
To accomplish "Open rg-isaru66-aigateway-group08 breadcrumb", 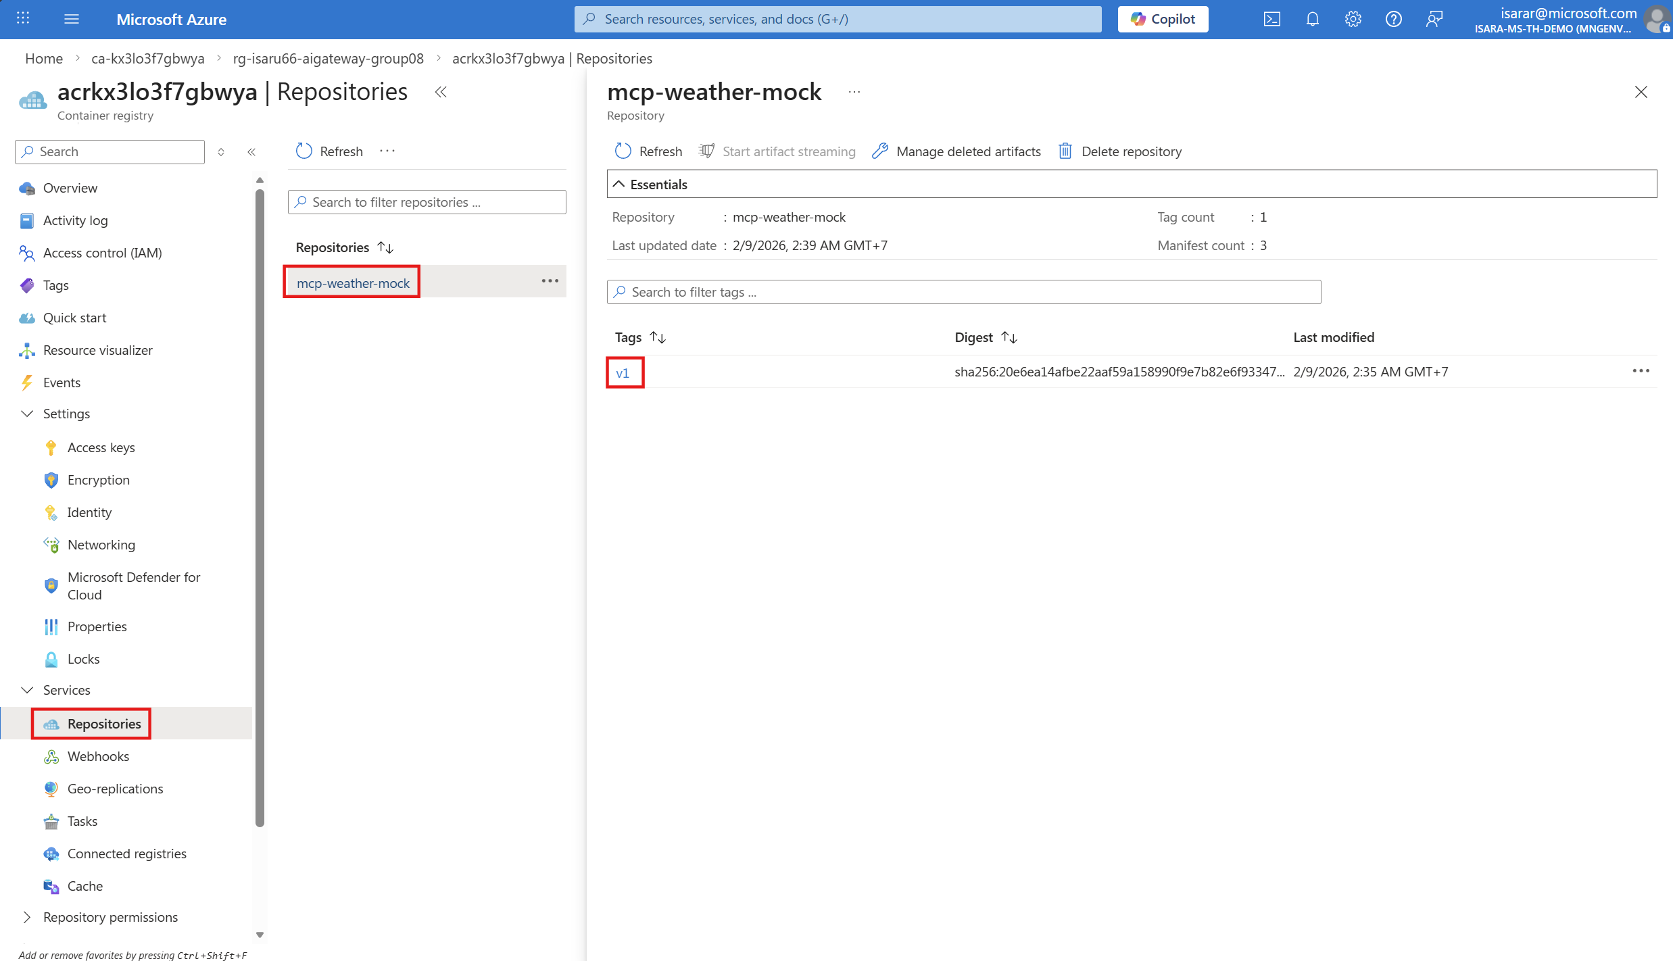I will [329, 59].
